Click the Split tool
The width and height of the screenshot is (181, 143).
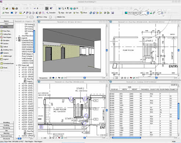(69, 13)
